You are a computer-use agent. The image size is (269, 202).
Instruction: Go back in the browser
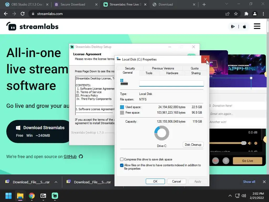[x=6, y=14]
